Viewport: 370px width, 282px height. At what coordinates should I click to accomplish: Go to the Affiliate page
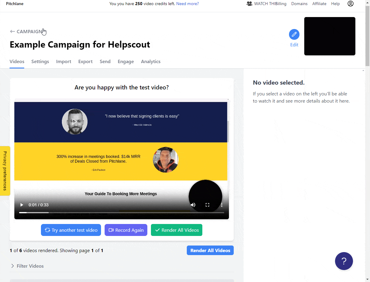tap(319, 4)
